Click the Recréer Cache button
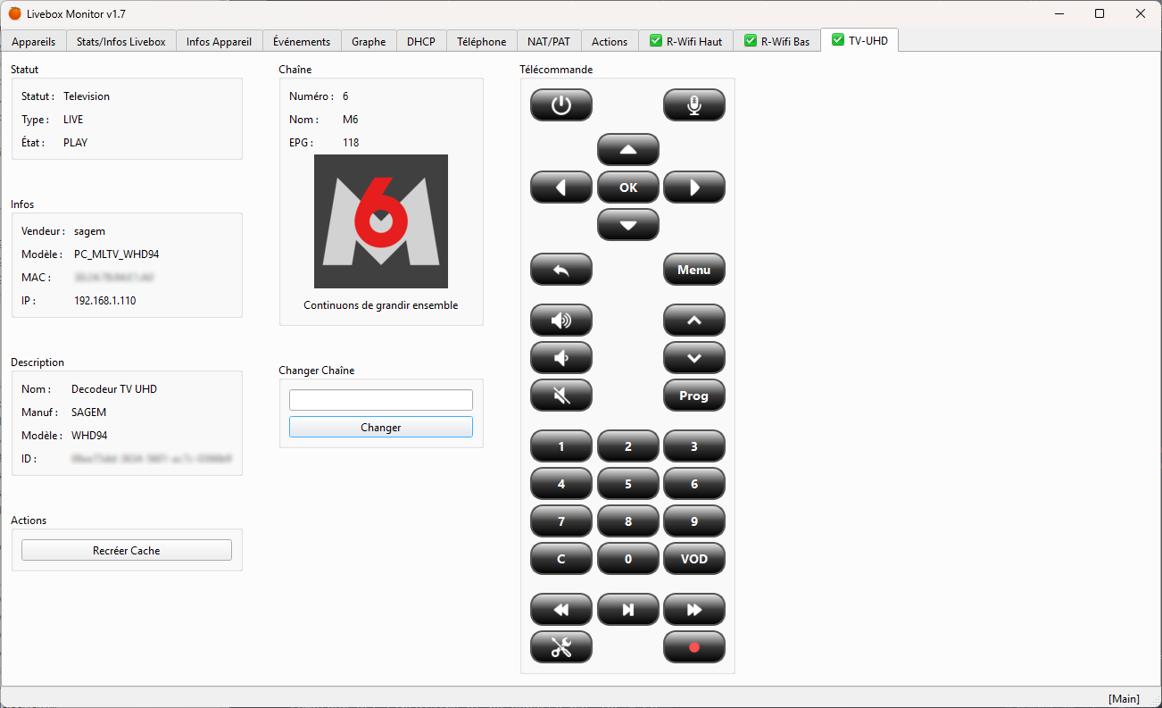 tap(127, 551)
